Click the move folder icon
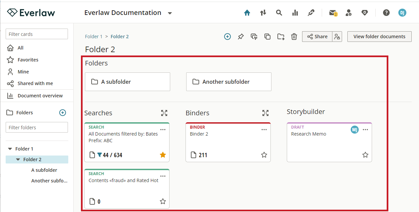This screenshot has width=419, height=212. click(281, 37)
